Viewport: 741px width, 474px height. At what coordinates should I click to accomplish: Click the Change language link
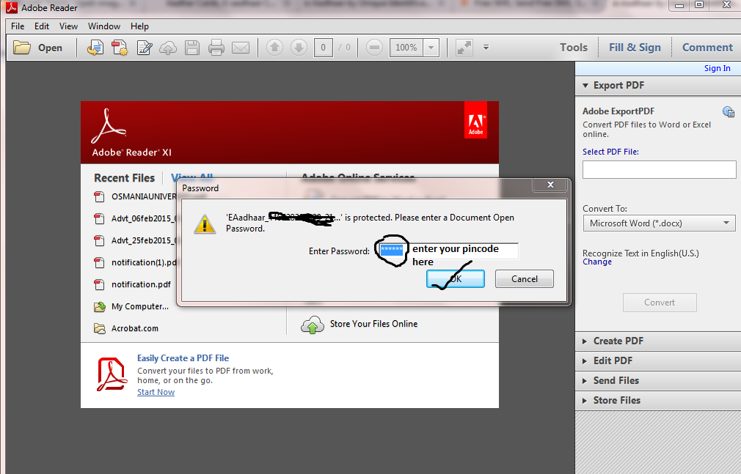597,262
